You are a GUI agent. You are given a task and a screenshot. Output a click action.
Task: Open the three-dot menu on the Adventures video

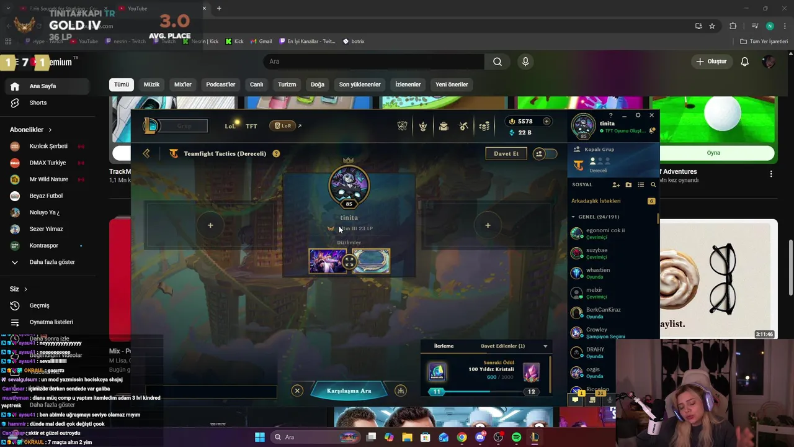tap(771, 174)
